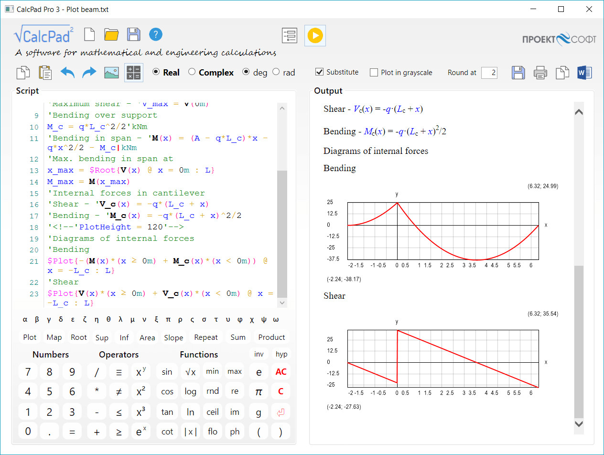Click the Bending diagram plot
The width and height of the screenshot is (604, 455).
[x=443, y=231]
